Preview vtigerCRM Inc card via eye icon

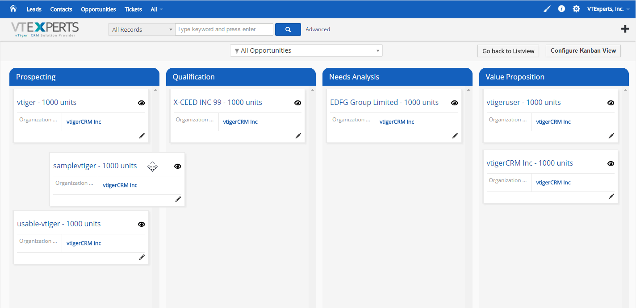[611, 163]
